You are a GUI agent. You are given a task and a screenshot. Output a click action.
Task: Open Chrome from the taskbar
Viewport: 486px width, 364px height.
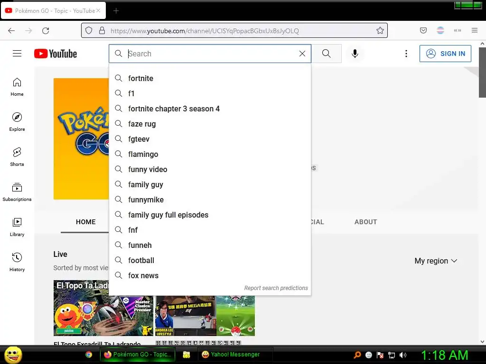click(89, 355)
